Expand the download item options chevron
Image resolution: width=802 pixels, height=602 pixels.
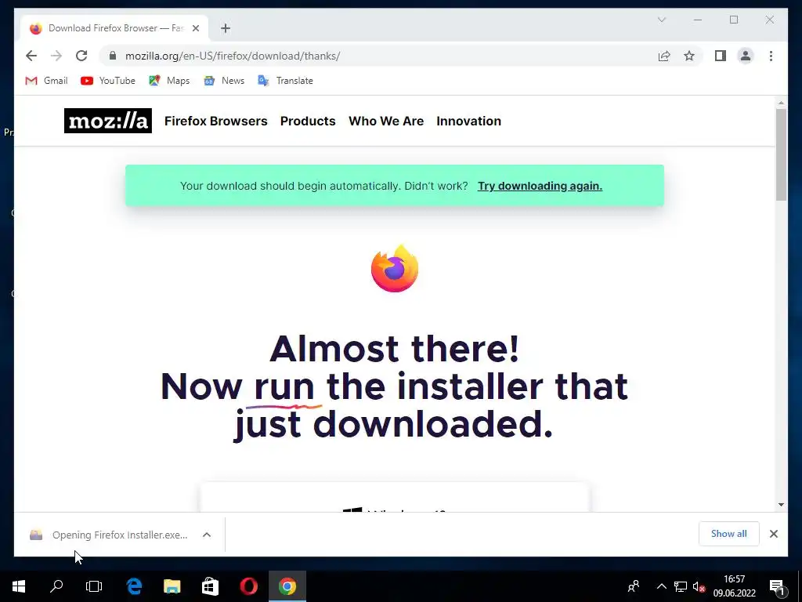(x=207, y=535)
